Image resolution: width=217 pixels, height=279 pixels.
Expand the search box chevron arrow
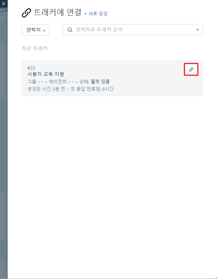(x=197, y=30)
